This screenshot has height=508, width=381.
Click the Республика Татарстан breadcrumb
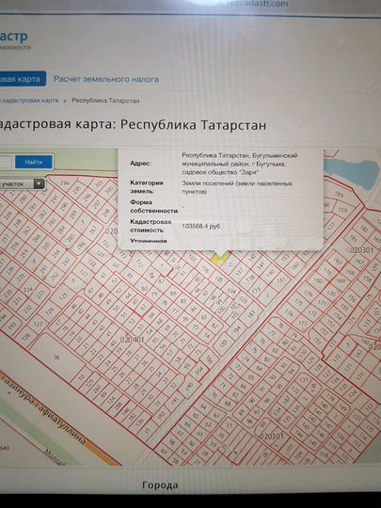point(105,101)
